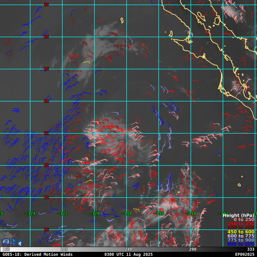Click the latitude label 24
Viewport: 257px width, 257px height.
46,101
